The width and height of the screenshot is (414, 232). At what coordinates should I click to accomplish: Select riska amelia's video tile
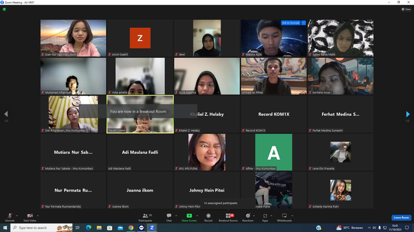tap(140, 76)
